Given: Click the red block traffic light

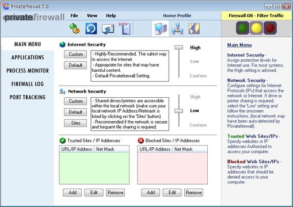Looking at the screenshot, I should [270, 28].
